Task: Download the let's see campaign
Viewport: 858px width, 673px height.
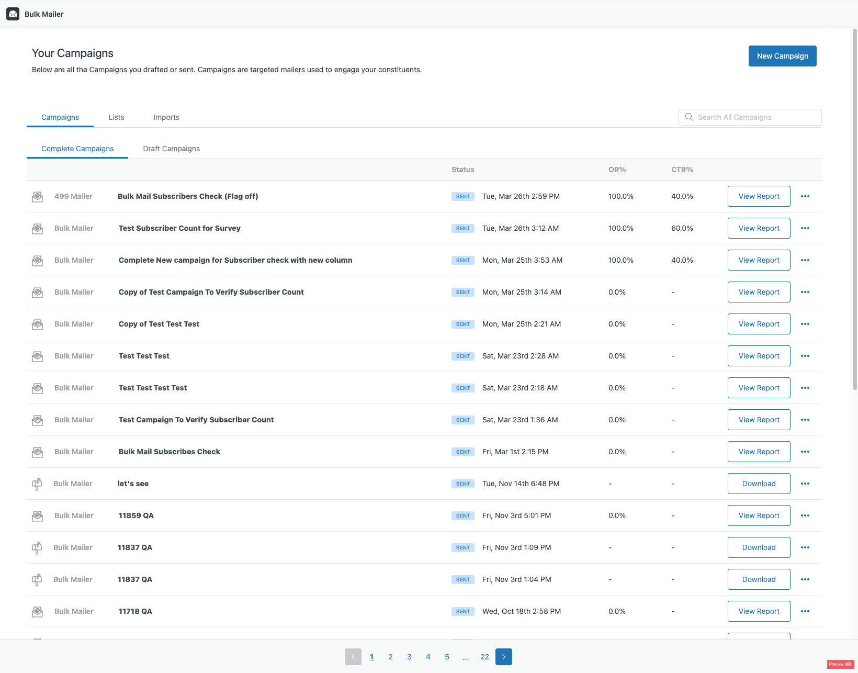Action: (x=759, y=484)
